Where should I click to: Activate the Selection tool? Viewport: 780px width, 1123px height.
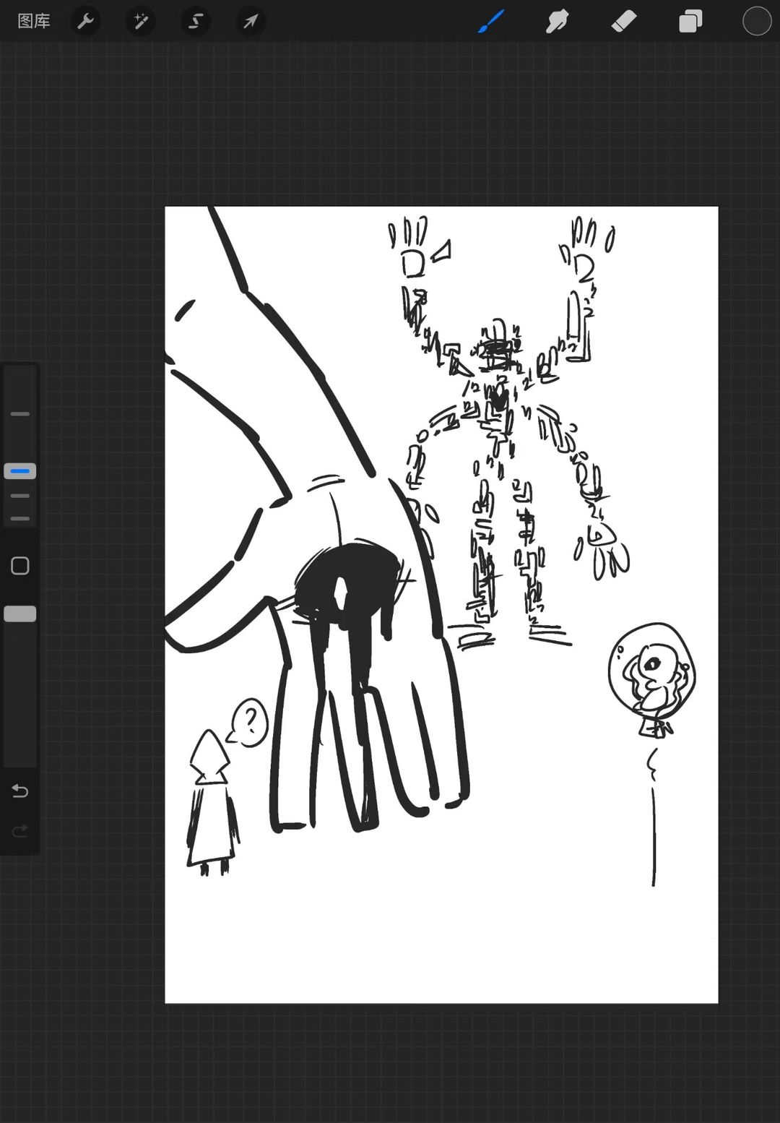click(195, 21)
